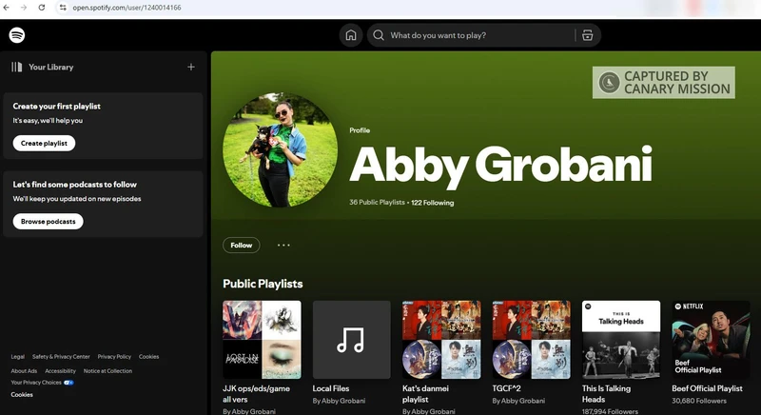This screenshot has width=761, height=415.
Task: Open Kat's danmei playlist cover
Action: click(441, 340)
